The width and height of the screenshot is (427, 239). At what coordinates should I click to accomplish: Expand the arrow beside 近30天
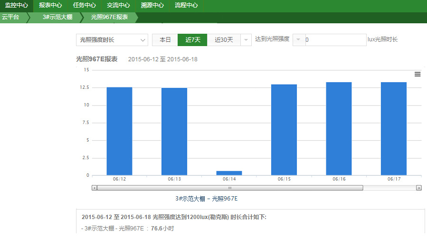(246, 40)
